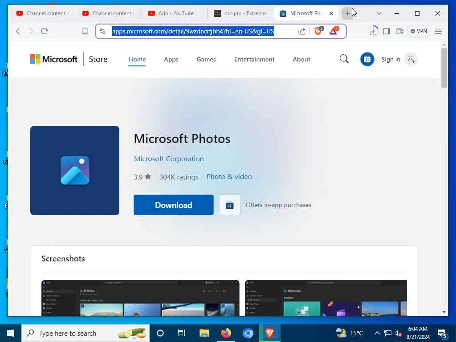Viewport: 456px width, 342px height.
Task: Select Games in store navigation
Action: point(206,59)
